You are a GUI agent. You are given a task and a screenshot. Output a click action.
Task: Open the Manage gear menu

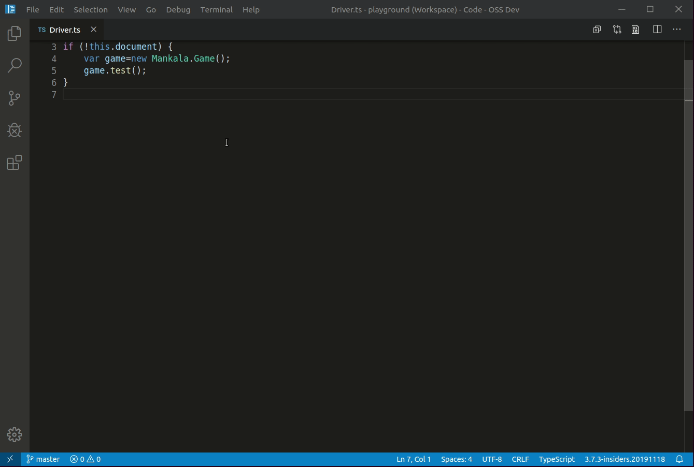click(x=15, y=434)
